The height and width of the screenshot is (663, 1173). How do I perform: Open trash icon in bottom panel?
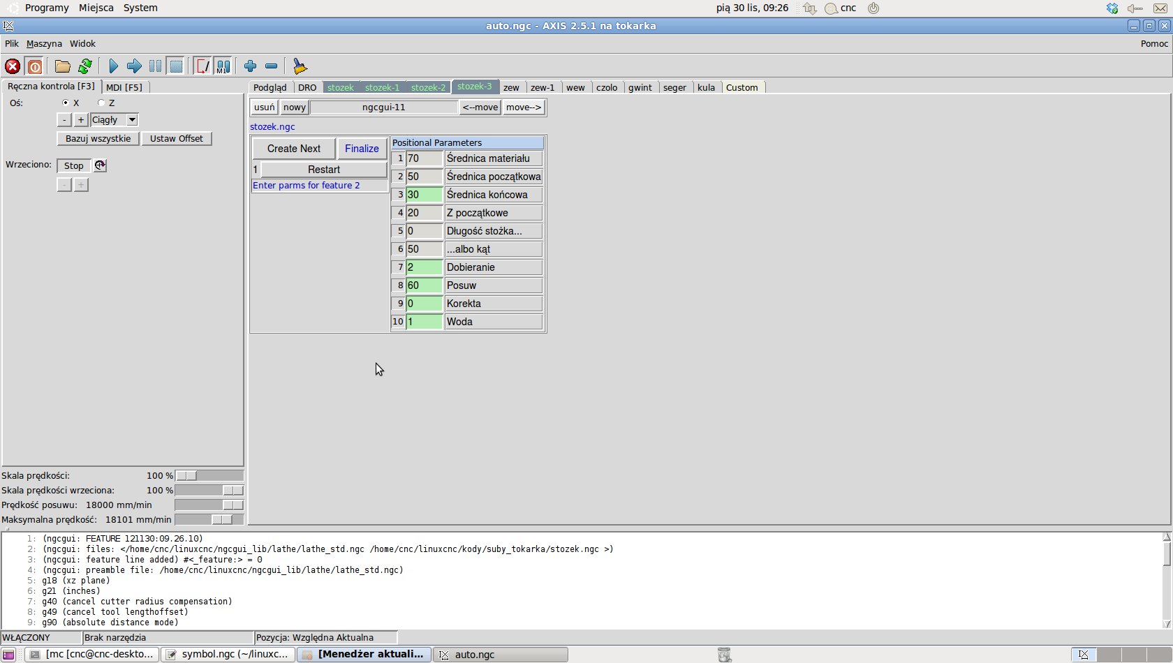click(x=725, y=655)
